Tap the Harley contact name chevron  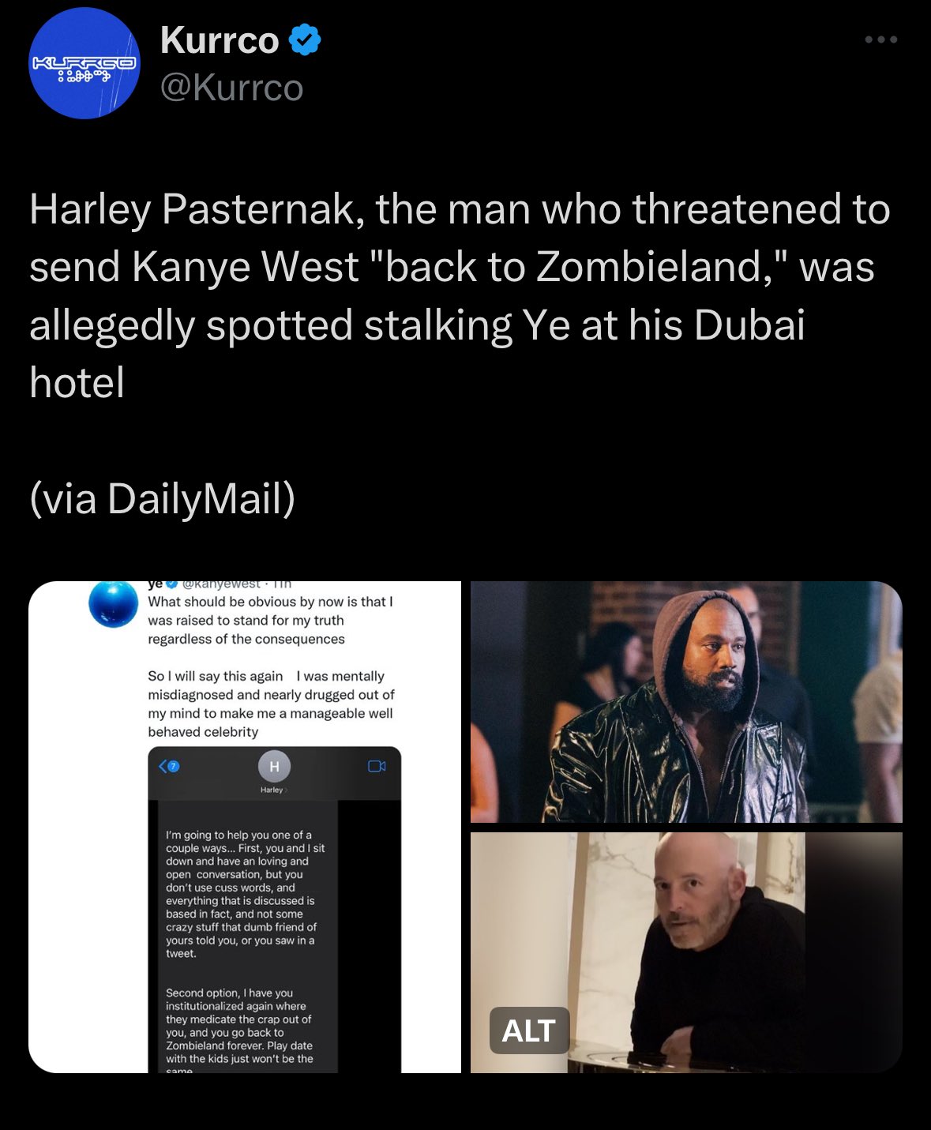click(x=273, y=790)
